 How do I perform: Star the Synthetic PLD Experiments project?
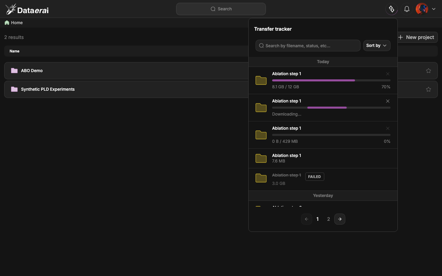tap(429, 89)
